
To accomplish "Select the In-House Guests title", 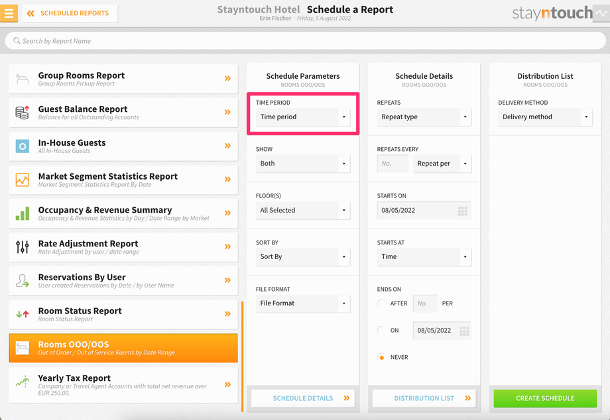I will click(72, 142).
